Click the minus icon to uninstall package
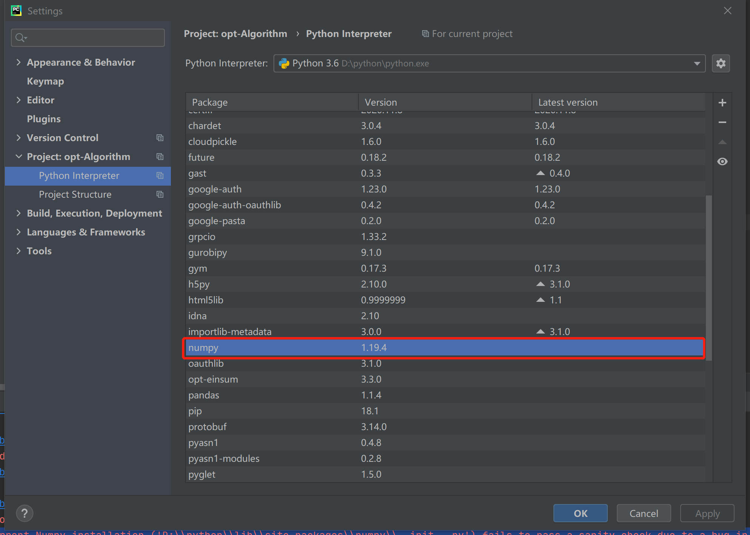Screen dimensions: 750x535 [x=722, y=122]
